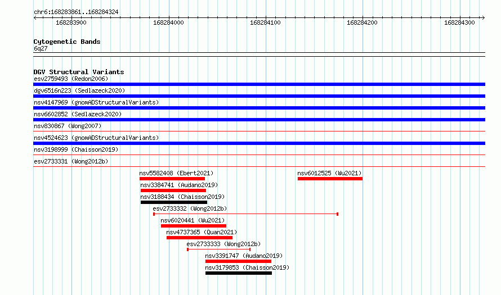Click the Cytogenetic Bands track title
Screen dimensions: 501x295
[x=67, y=42]
